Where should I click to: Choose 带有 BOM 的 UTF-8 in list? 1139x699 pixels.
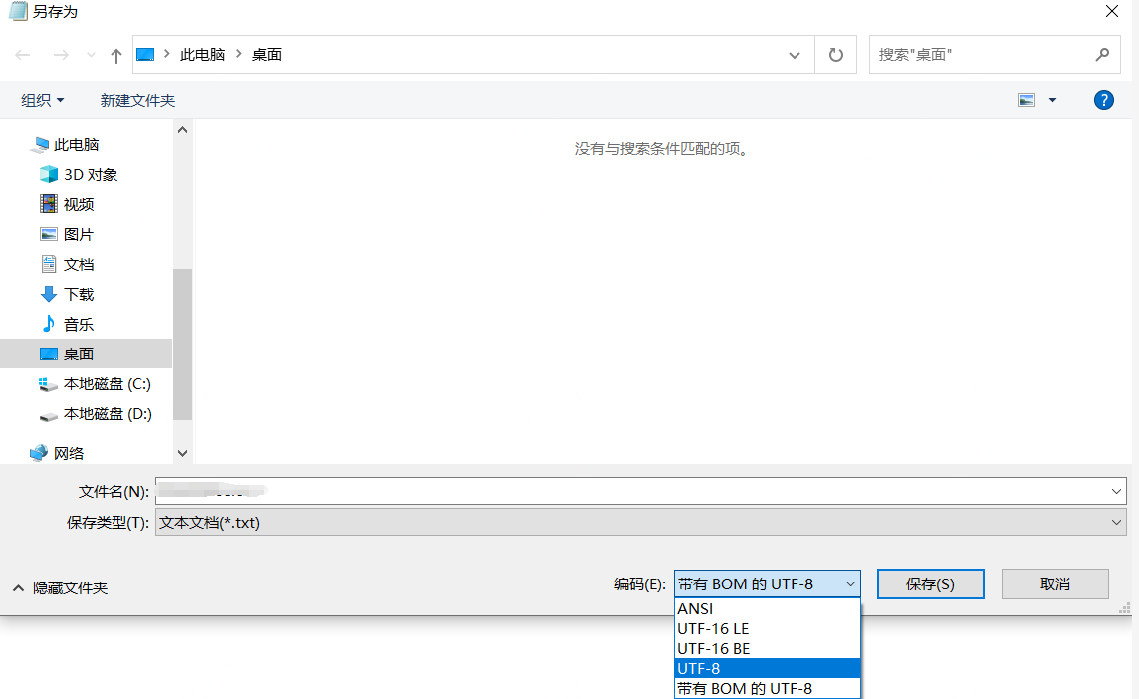(768, 688)
